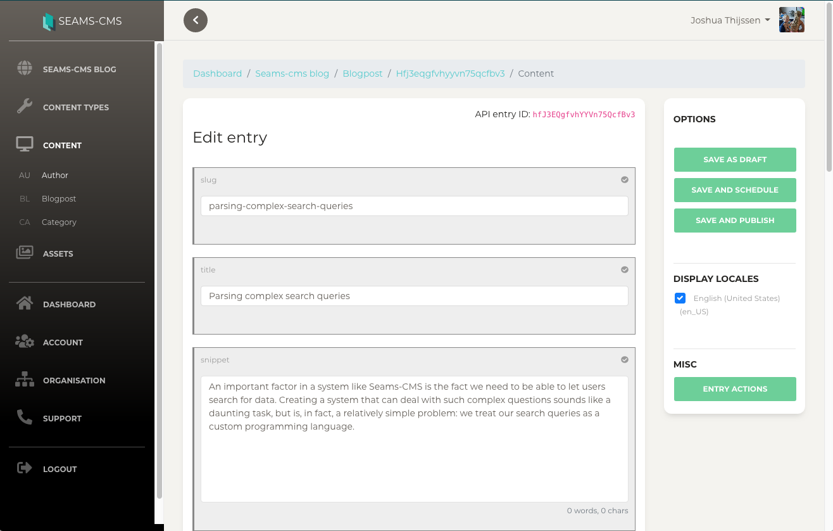Viewport: 833px width, 531px height.
Task: Open Assets from the sidebar
Action: [x=58, y=253]
